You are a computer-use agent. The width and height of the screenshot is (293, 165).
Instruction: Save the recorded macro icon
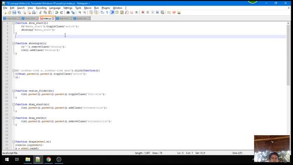pos(163,12)
